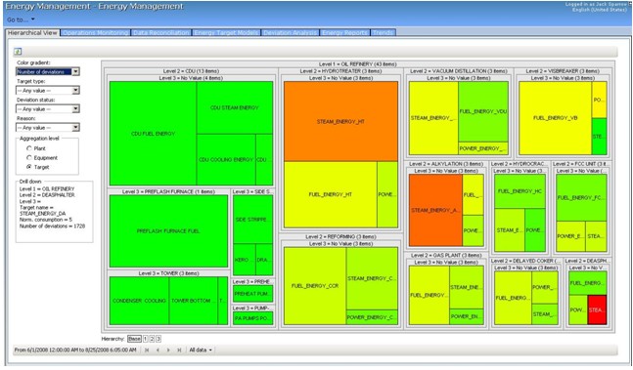Viewport: 633px width, 370px height.
Task: Click the CDU STEAM ENERGY cell
Action: pyautogui.click(x=235, y=107)
